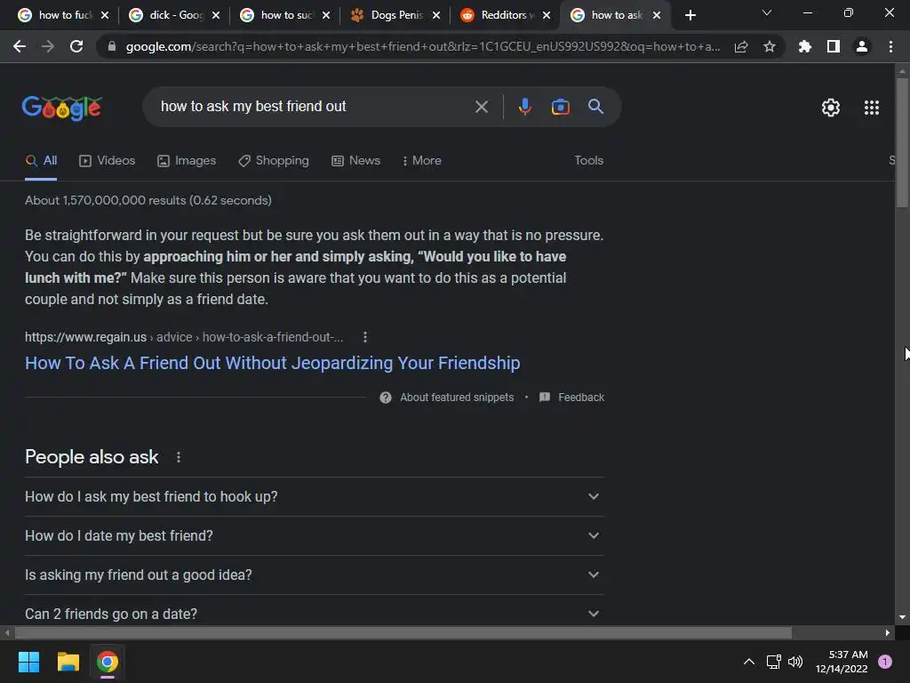
Task: Open Google quick settings gear
Action: coord(831,108)
